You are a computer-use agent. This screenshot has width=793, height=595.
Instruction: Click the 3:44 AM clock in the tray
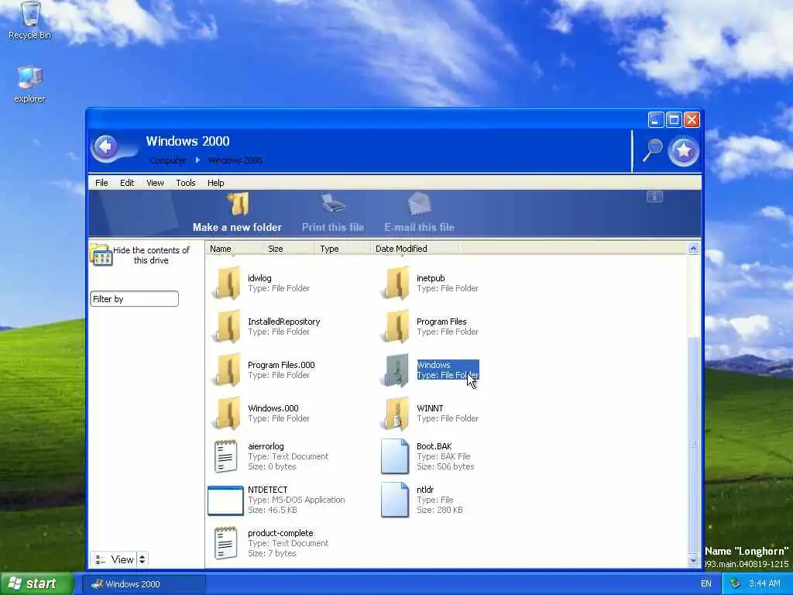(x=764, y=584)
